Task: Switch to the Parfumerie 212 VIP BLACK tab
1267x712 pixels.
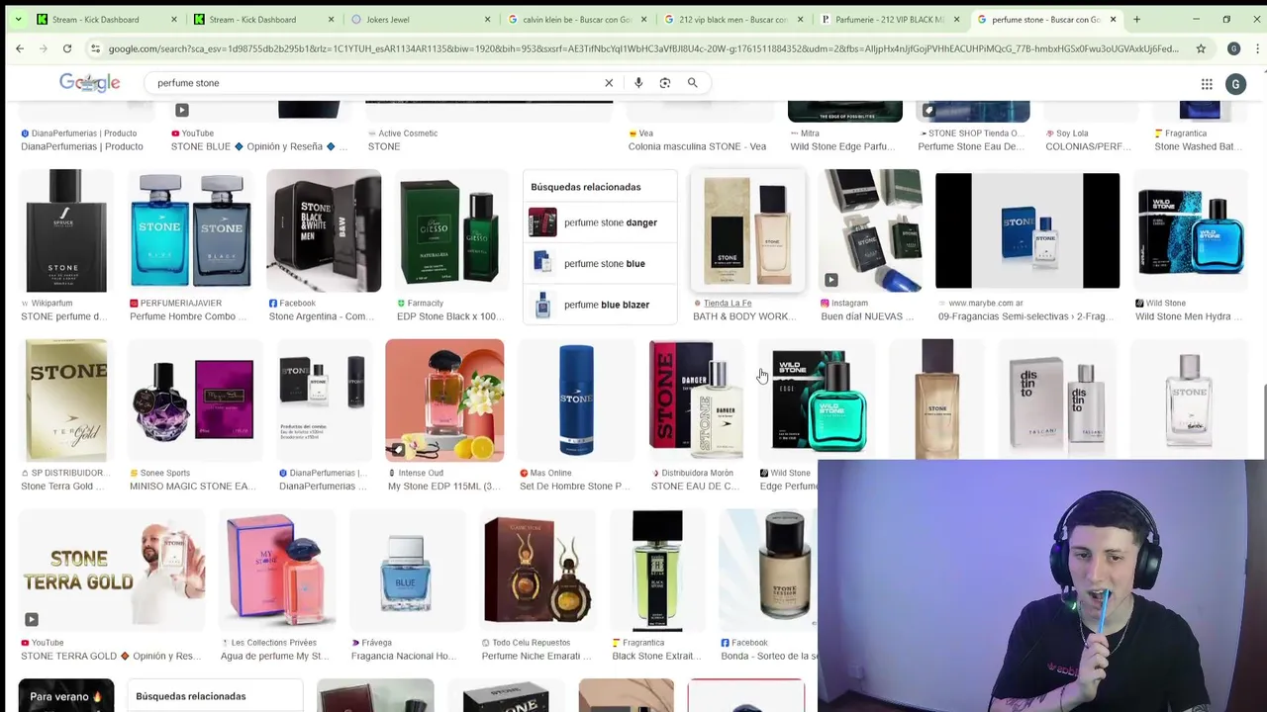Action: coord(890,19)
